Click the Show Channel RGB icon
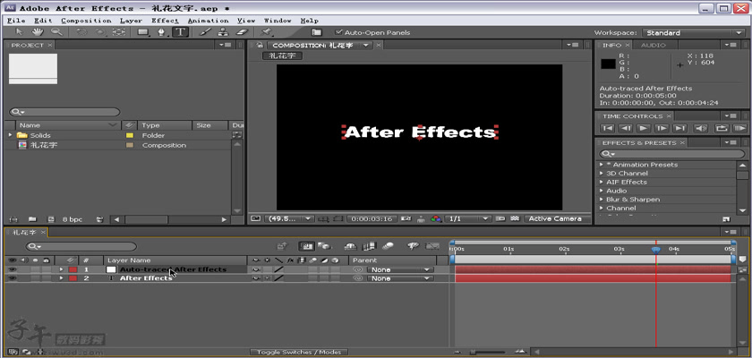Image resolution: width=752 pixels, height=358 pixels. point(435,218)
